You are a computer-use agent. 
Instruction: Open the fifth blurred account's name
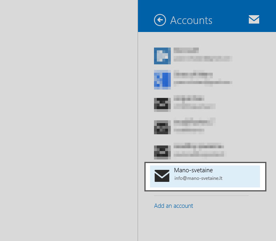(198, 146)
